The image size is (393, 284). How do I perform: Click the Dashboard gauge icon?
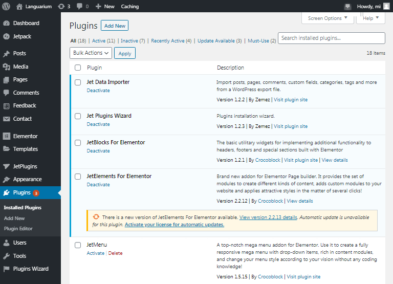pyautogui.click(x=7, y=24)
